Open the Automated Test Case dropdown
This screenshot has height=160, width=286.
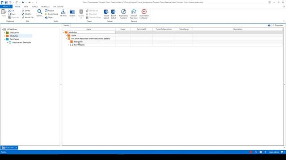(x=144, y=14)
